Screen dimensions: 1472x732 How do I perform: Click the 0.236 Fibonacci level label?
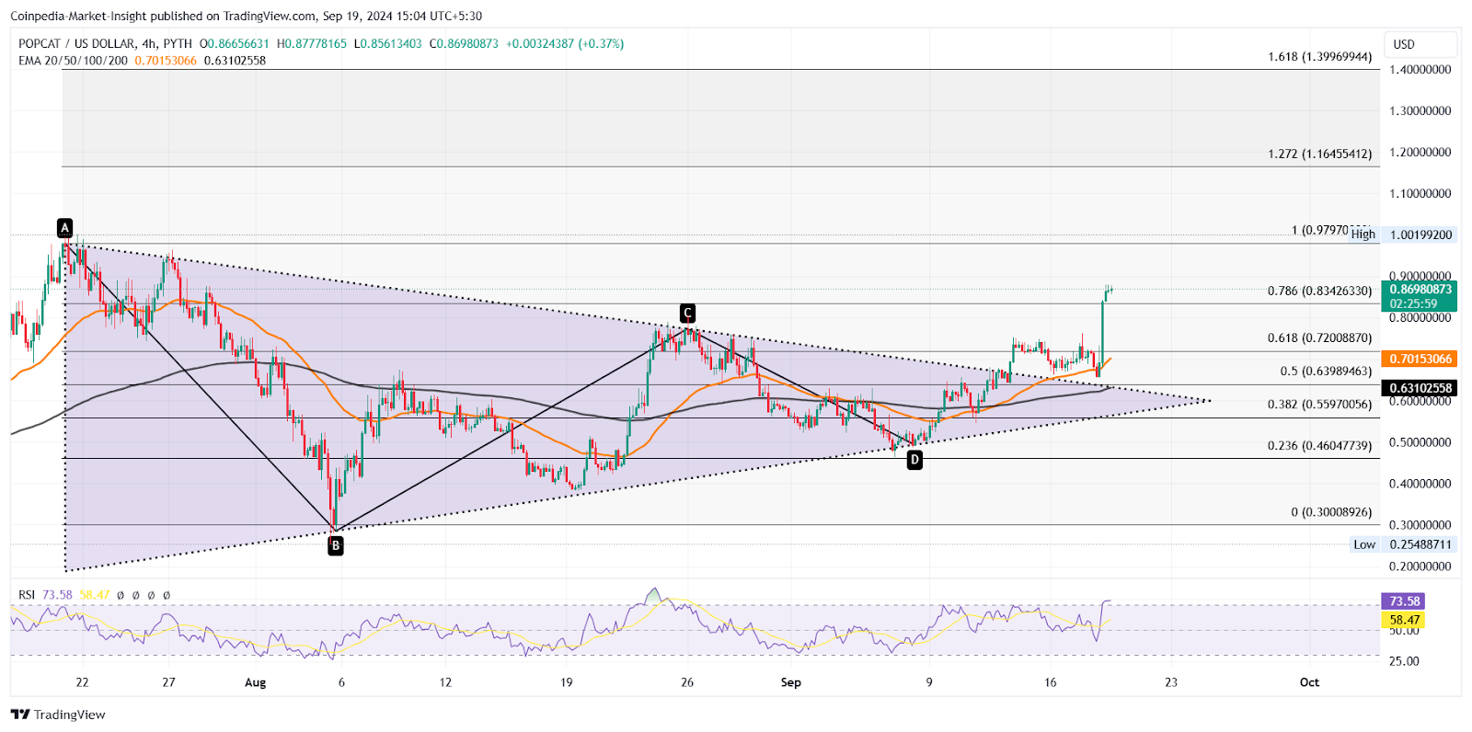tap(1319, 445)
